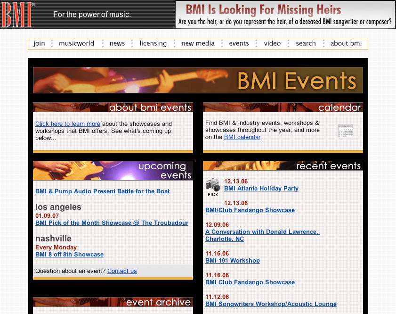
Task: Click the 'los angeles' heading
Action: [58, 207]
